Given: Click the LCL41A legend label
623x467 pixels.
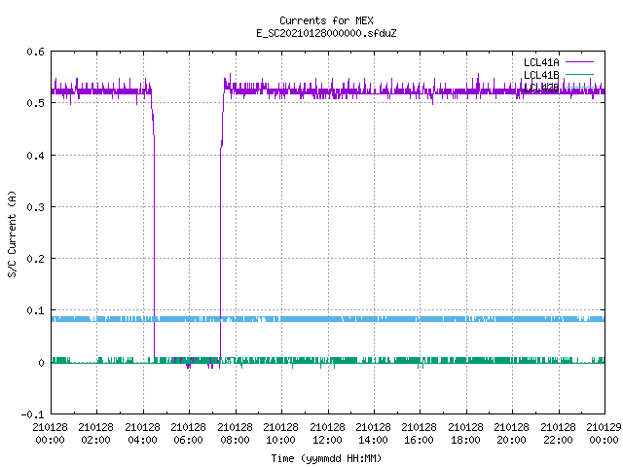Looking at the screenshot, I should (541, 62).
